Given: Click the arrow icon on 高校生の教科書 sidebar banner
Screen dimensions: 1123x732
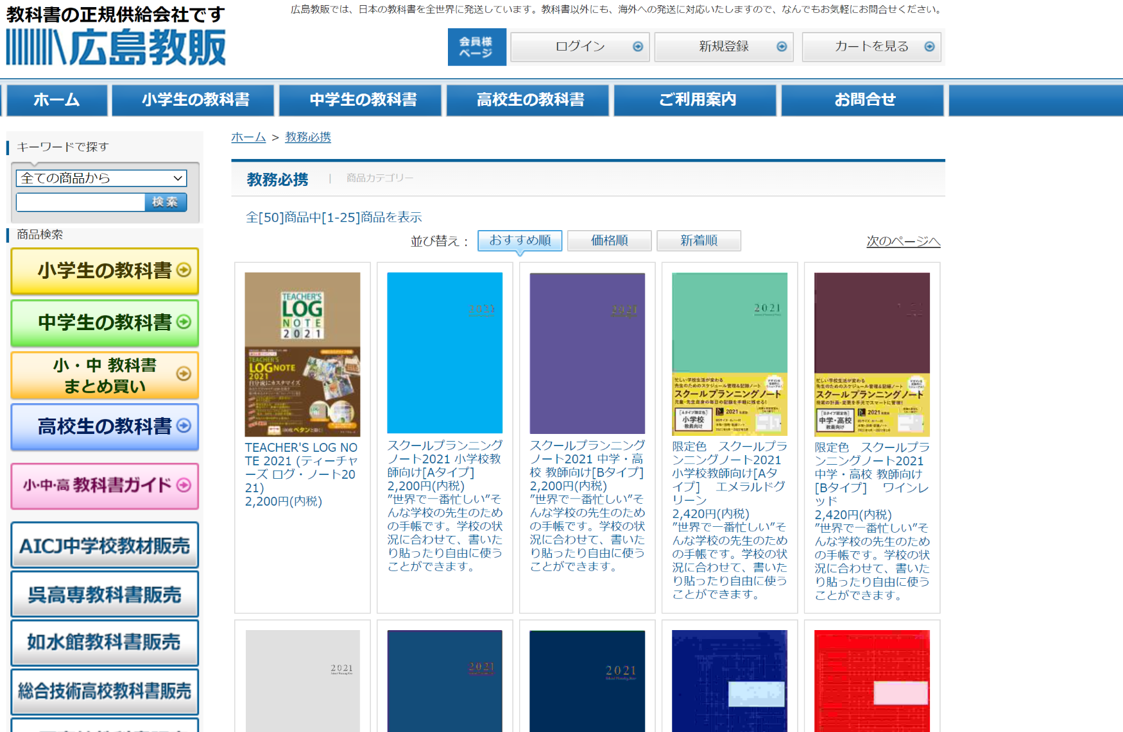Looking at the screenshot, I should [184, 426].
